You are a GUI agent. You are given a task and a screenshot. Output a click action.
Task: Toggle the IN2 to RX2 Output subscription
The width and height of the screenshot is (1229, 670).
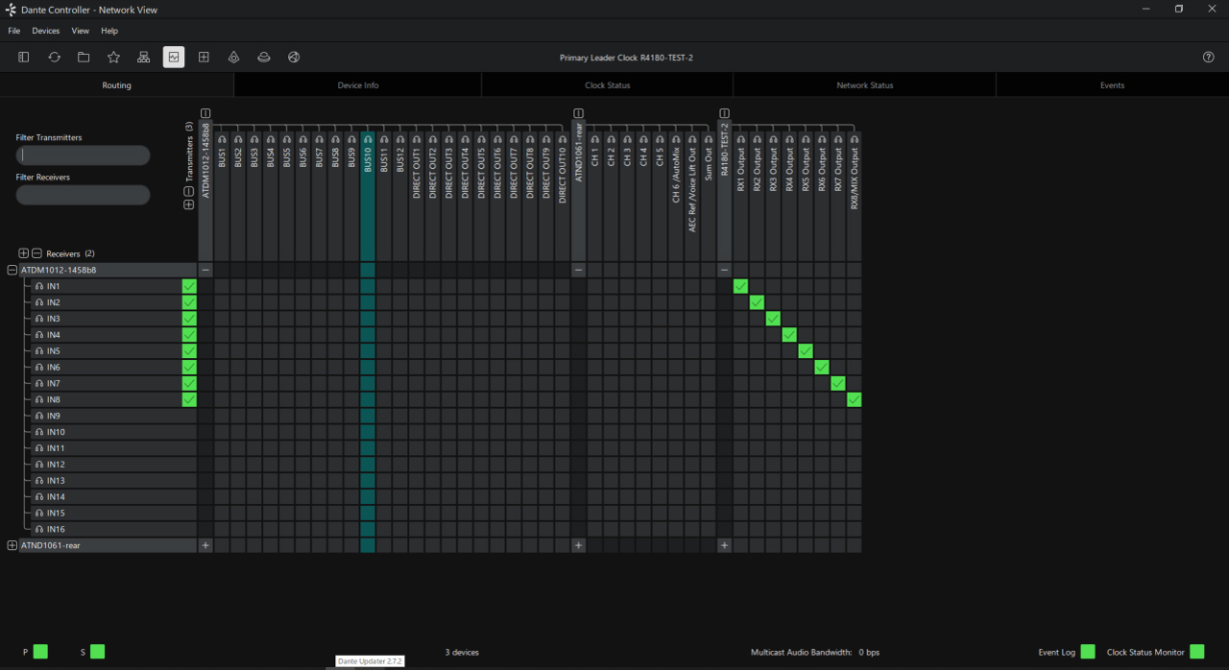(x=757, y=302)
